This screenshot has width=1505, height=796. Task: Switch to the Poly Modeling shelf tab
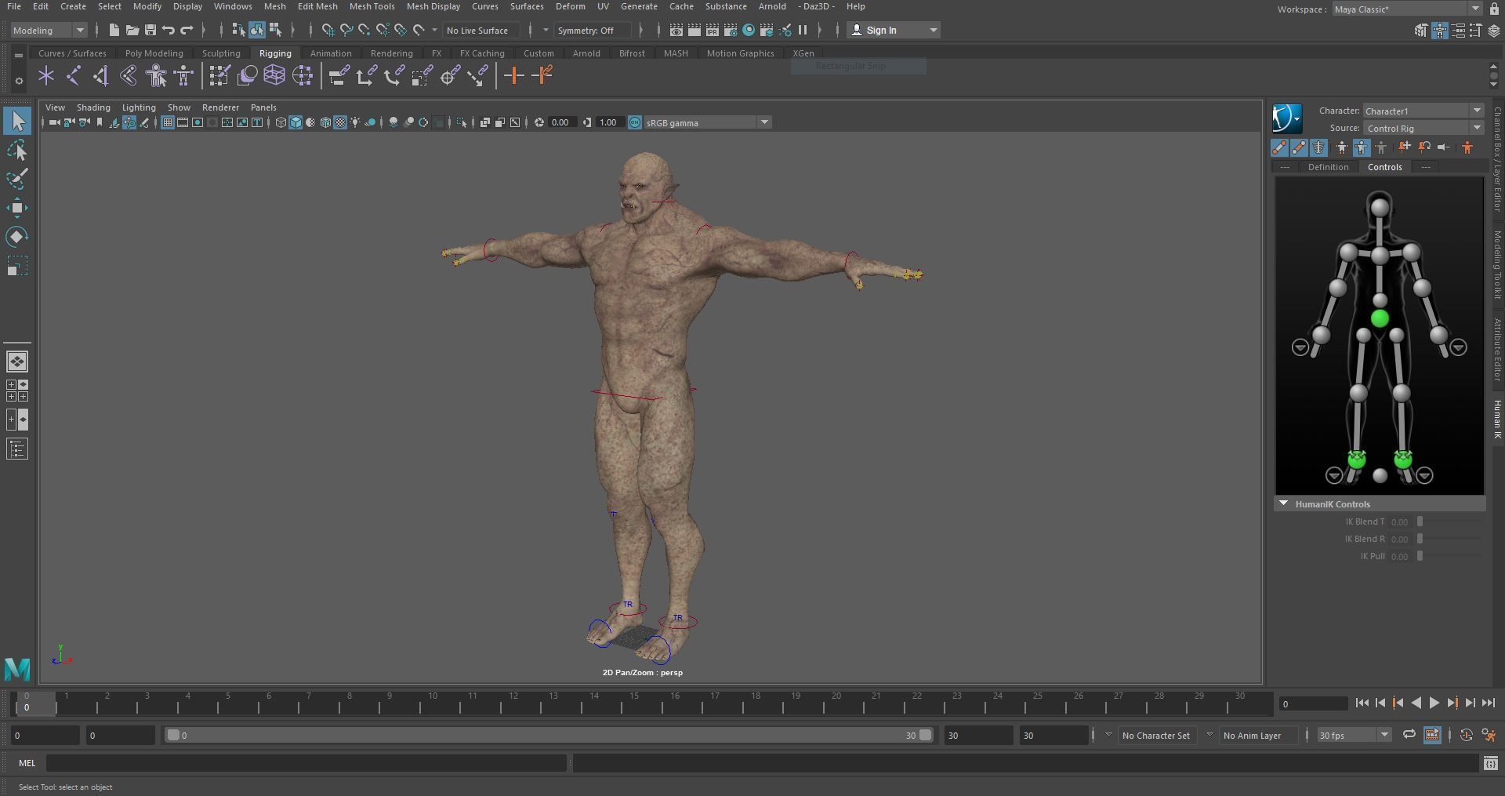(154, 53)
